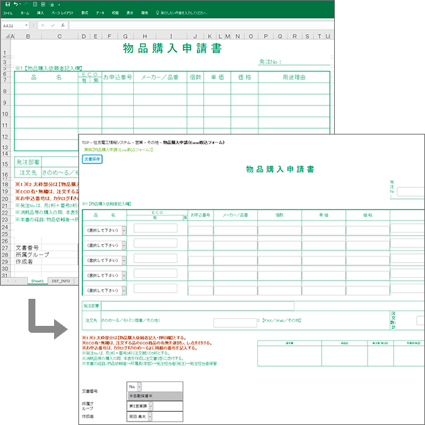Click the 発注部署 text field in web form
Viewport: 425px width, 425px height.
coord(198,306)
